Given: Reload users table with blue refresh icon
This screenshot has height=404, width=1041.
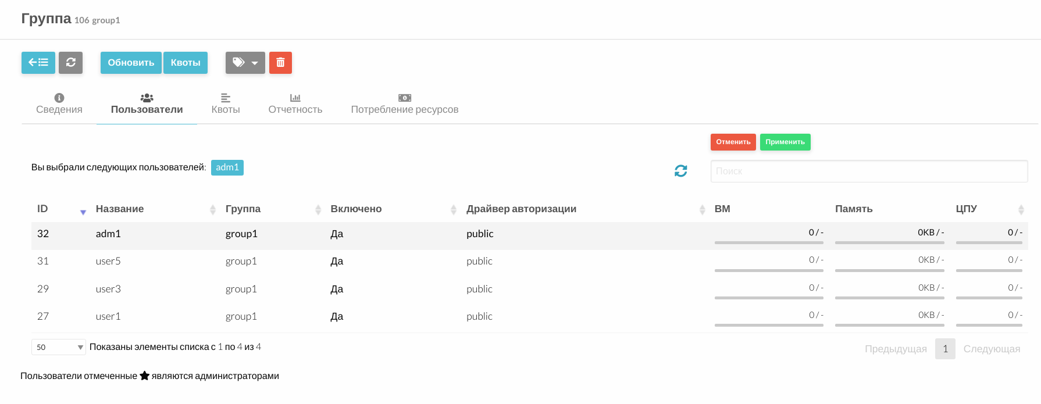Looking at the screenshot, I should [x=681, y=171].
